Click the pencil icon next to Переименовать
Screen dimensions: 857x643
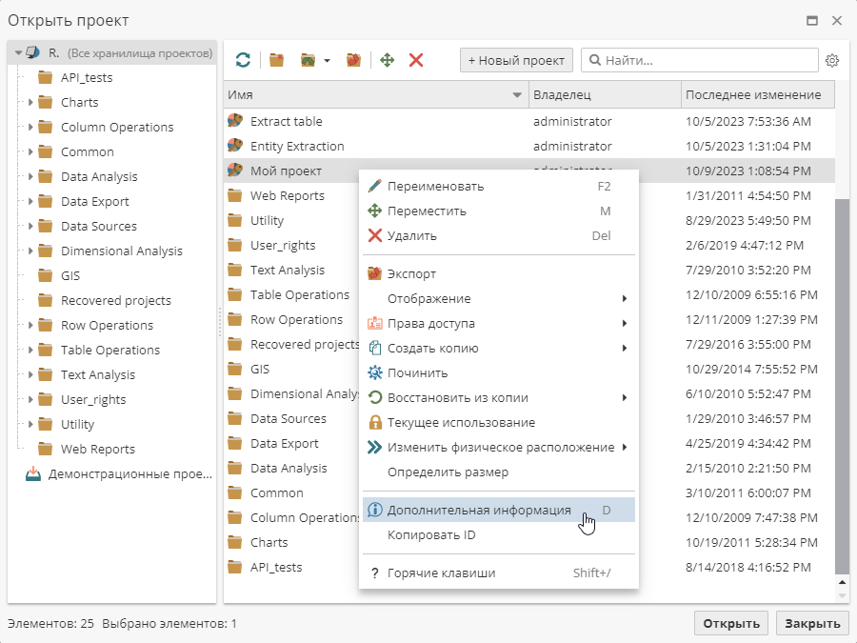(x=374, y=186)
